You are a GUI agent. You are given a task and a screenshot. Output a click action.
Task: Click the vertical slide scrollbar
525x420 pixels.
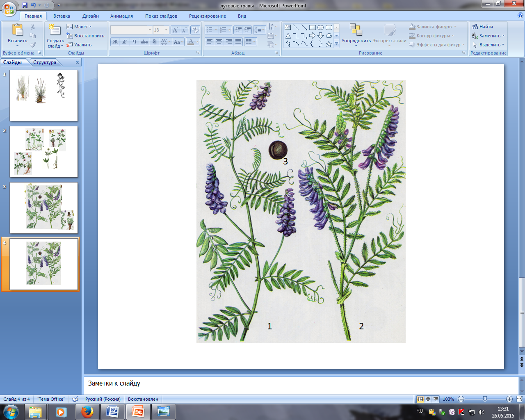click(522, 313)
